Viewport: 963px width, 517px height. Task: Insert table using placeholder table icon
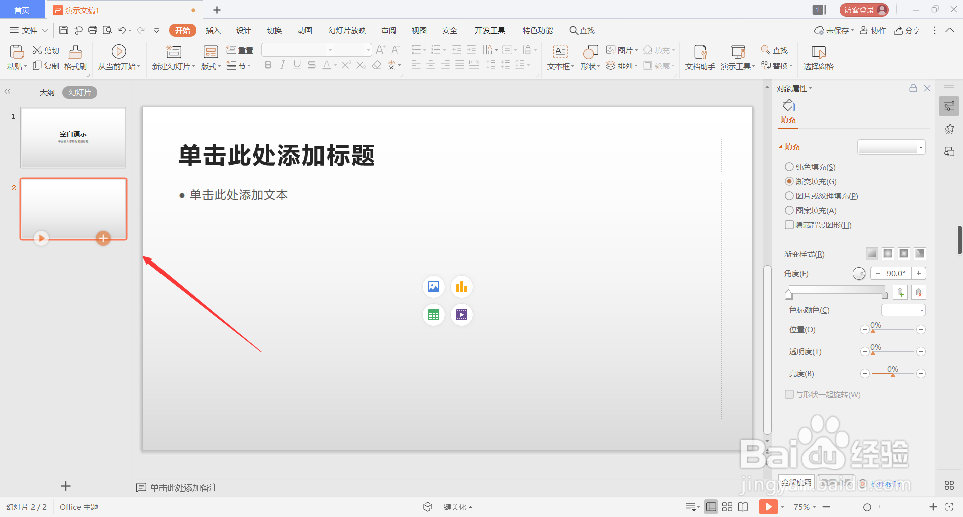click(434, 315)
